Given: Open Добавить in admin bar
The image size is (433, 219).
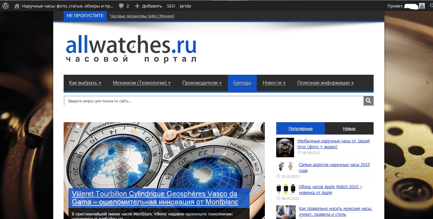Looking at the screenshot, I should (x=152, y=6).
